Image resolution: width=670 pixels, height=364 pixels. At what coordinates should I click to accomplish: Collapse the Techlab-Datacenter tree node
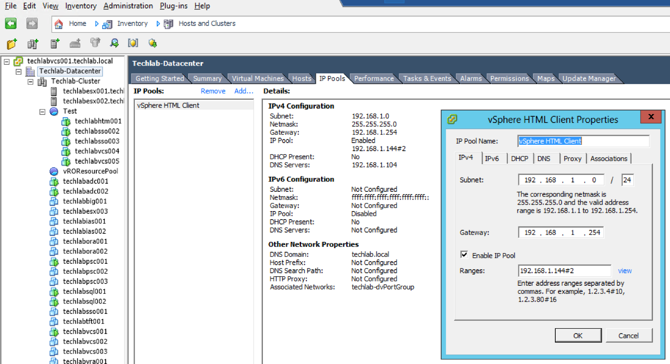pos(18,72)
